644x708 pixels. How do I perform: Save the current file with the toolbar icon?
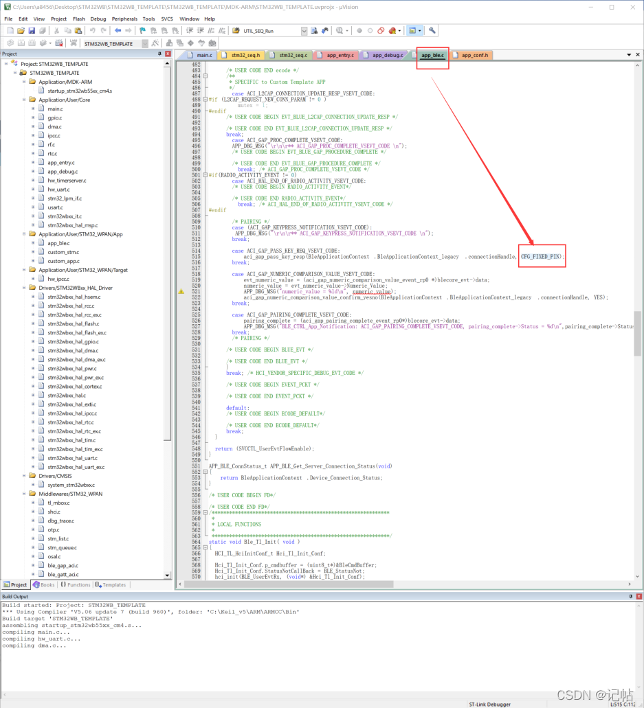click(32, 31)
